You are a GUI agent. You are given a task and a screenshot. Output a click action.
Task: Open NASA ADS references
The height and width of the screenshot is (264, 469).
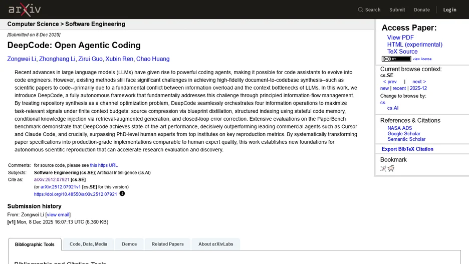click(x=400, y=128)
